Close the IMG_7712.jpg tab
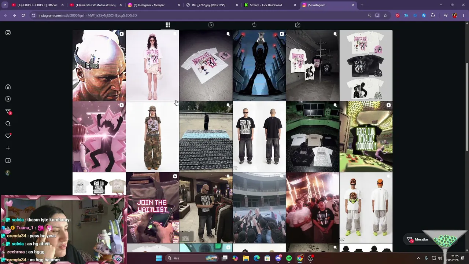 point(237,5)
